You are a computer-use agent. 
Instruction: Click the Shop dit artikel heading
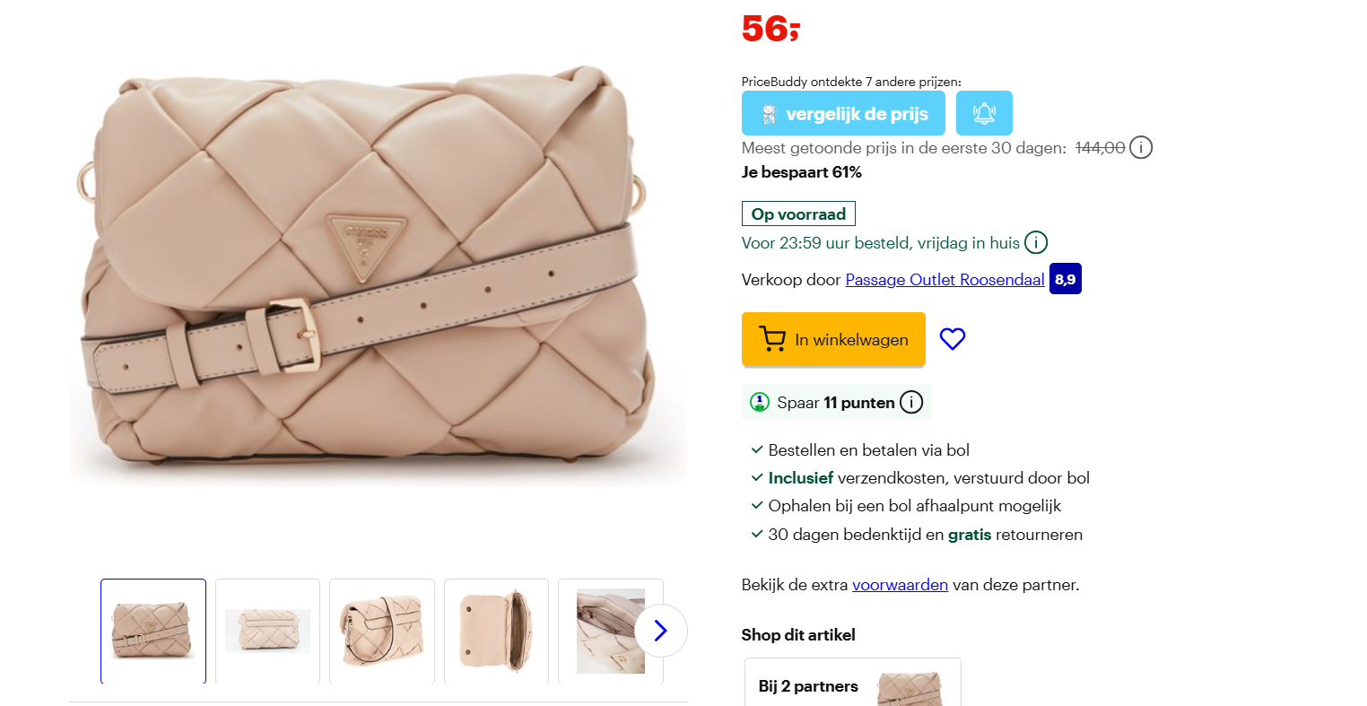click(x=797, y=634)
